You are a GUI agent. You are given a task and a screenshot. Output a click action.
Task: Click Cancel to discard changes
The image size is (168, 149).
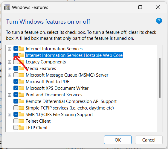coord(149,140)
